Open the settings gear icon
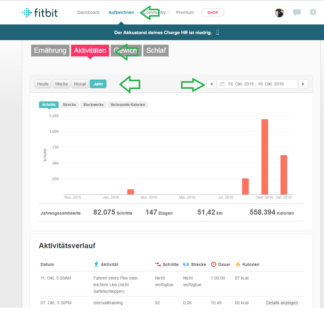Screen dimensions: 324x326 click(x=313, y=12)
